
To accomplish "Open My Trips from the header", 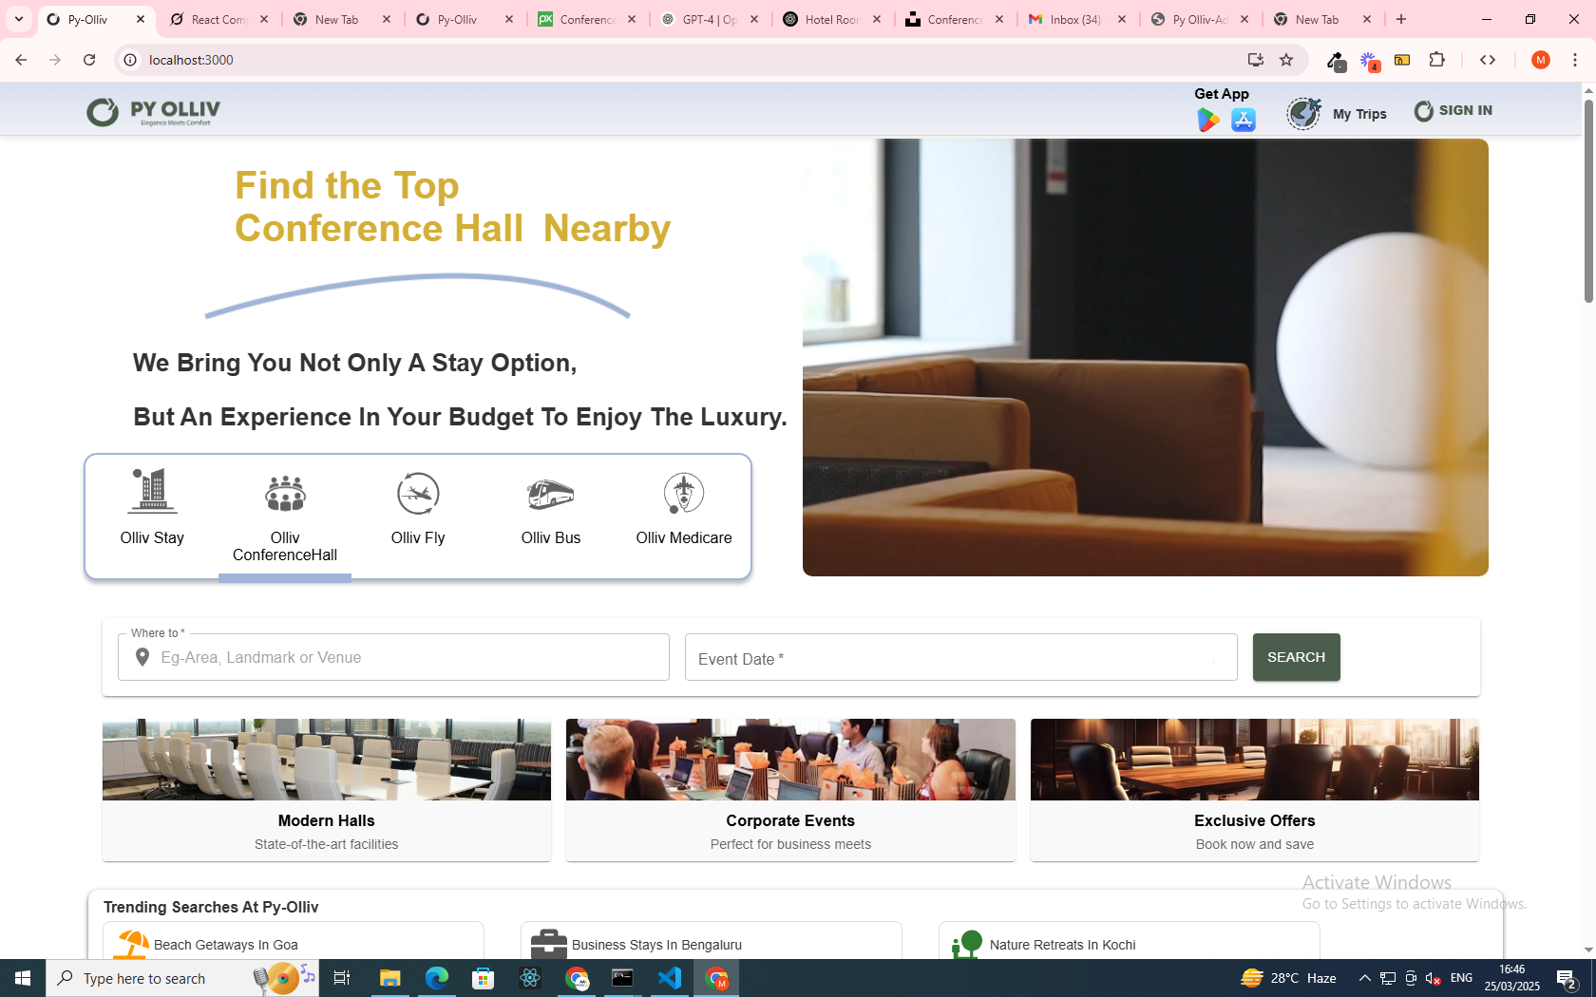I will (x=1338, y=114).
